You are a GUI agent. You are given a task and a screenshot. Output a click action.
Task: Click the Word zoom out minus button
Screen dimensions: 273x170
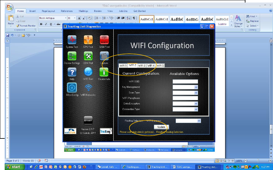point(246,161)
